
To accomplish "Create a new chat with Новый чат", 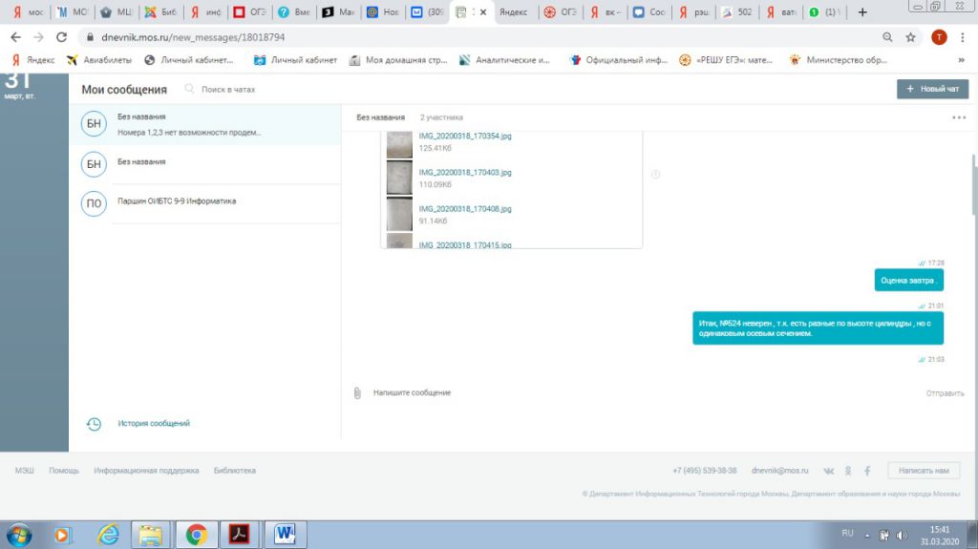I will tap(932, 89).
